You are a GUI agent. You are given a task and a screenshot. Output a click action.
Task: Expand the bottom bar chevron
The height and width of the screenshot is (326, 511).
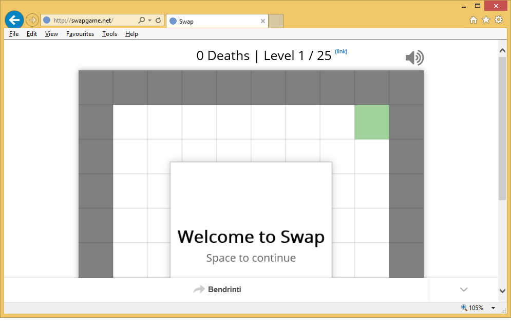coord(464,290)
